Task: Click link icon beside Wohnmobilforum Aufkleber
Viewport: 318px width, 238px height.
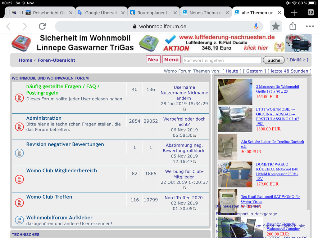Action: [20, 220]
